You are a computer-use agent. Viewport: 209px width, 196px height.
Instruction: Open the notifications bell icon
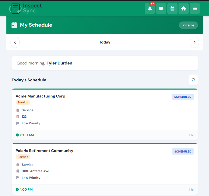click(x=150, y=8)
